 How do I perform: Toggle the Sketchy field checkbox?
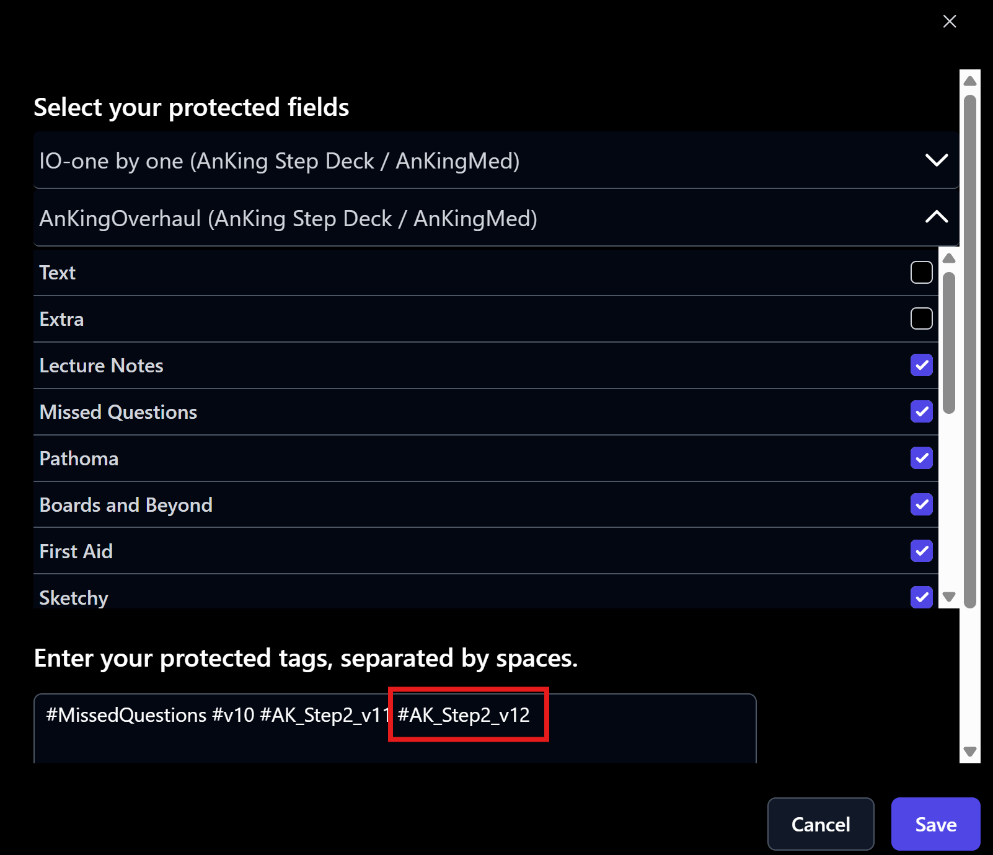(x=921, y=597)
